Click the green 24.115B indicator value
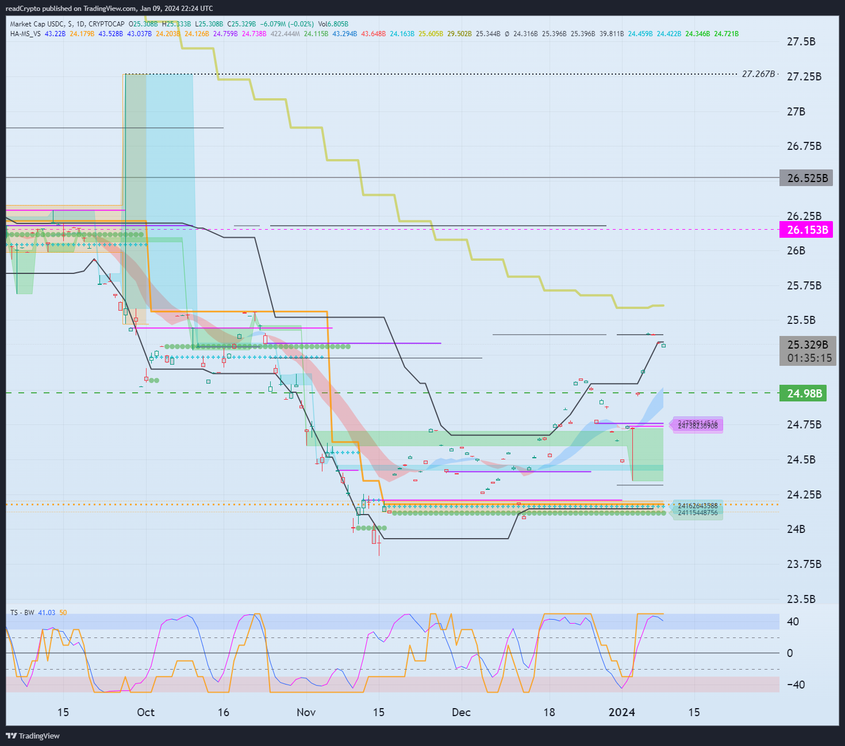Screen dimensions: 845x746 (x=316, y=34)
